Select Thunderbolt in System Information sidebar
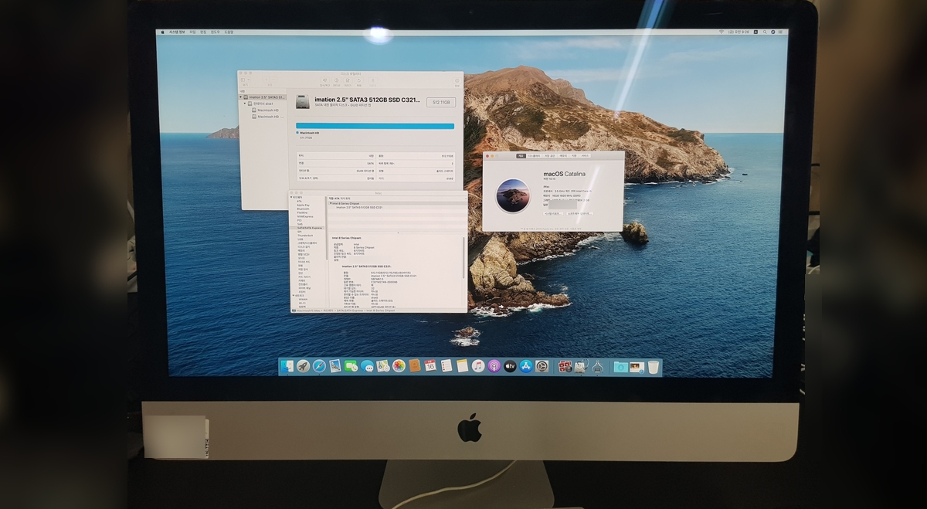The image size is (927, 509). [305, 236]
